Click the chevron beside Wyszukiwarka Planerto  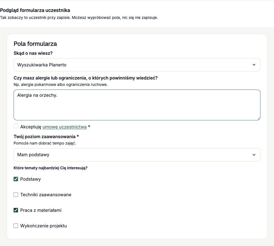pyautogui.click(x=254, y=65)
